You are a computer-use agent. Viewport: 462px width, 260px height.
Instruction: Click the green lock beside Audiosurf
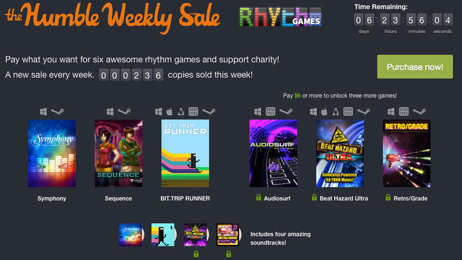[x=258, y=198]
